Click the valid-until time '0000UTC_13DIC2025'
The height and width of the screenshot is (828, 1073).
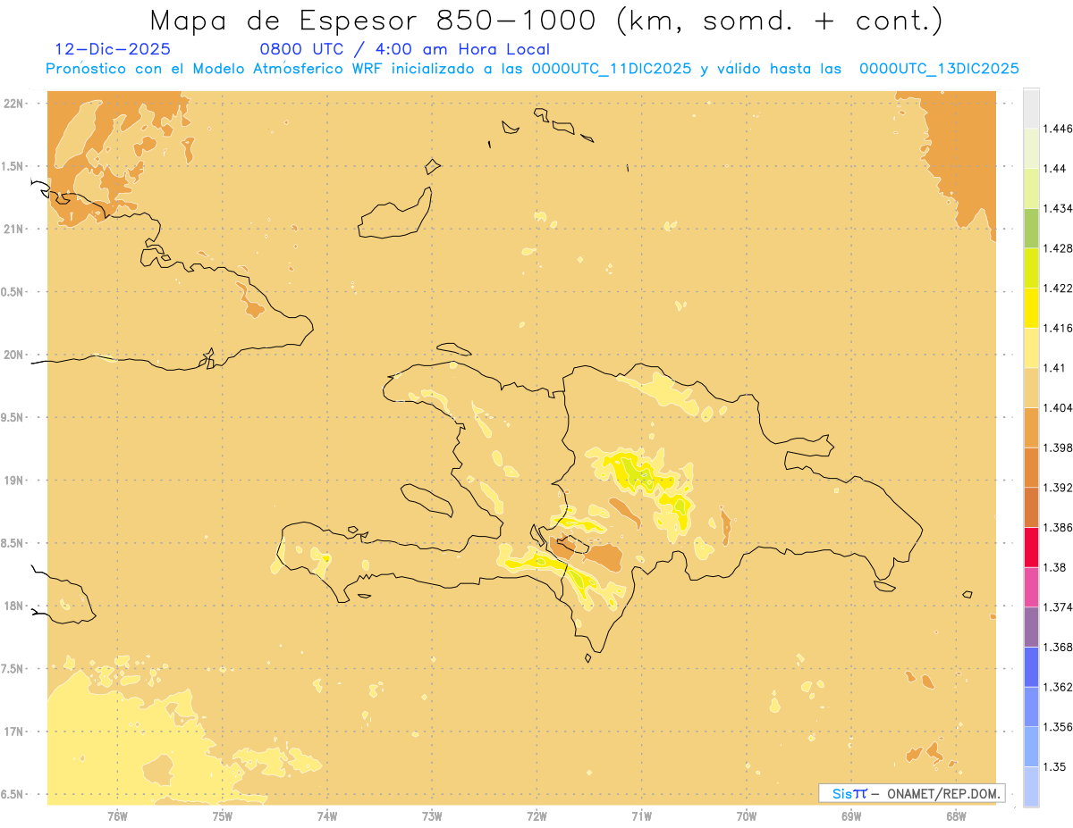click(939, 69)
